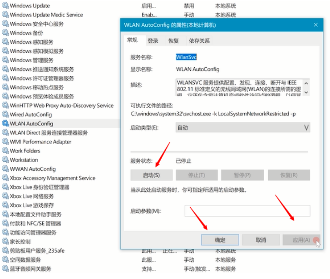This screenshot has height=279, width=330.
Task: Open the startup type dropdown set to 自动
Action: point(242,128)
